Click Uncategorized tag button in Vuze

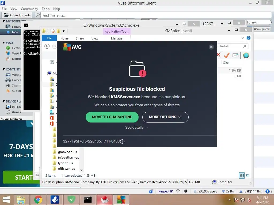(x=262, y=29)
